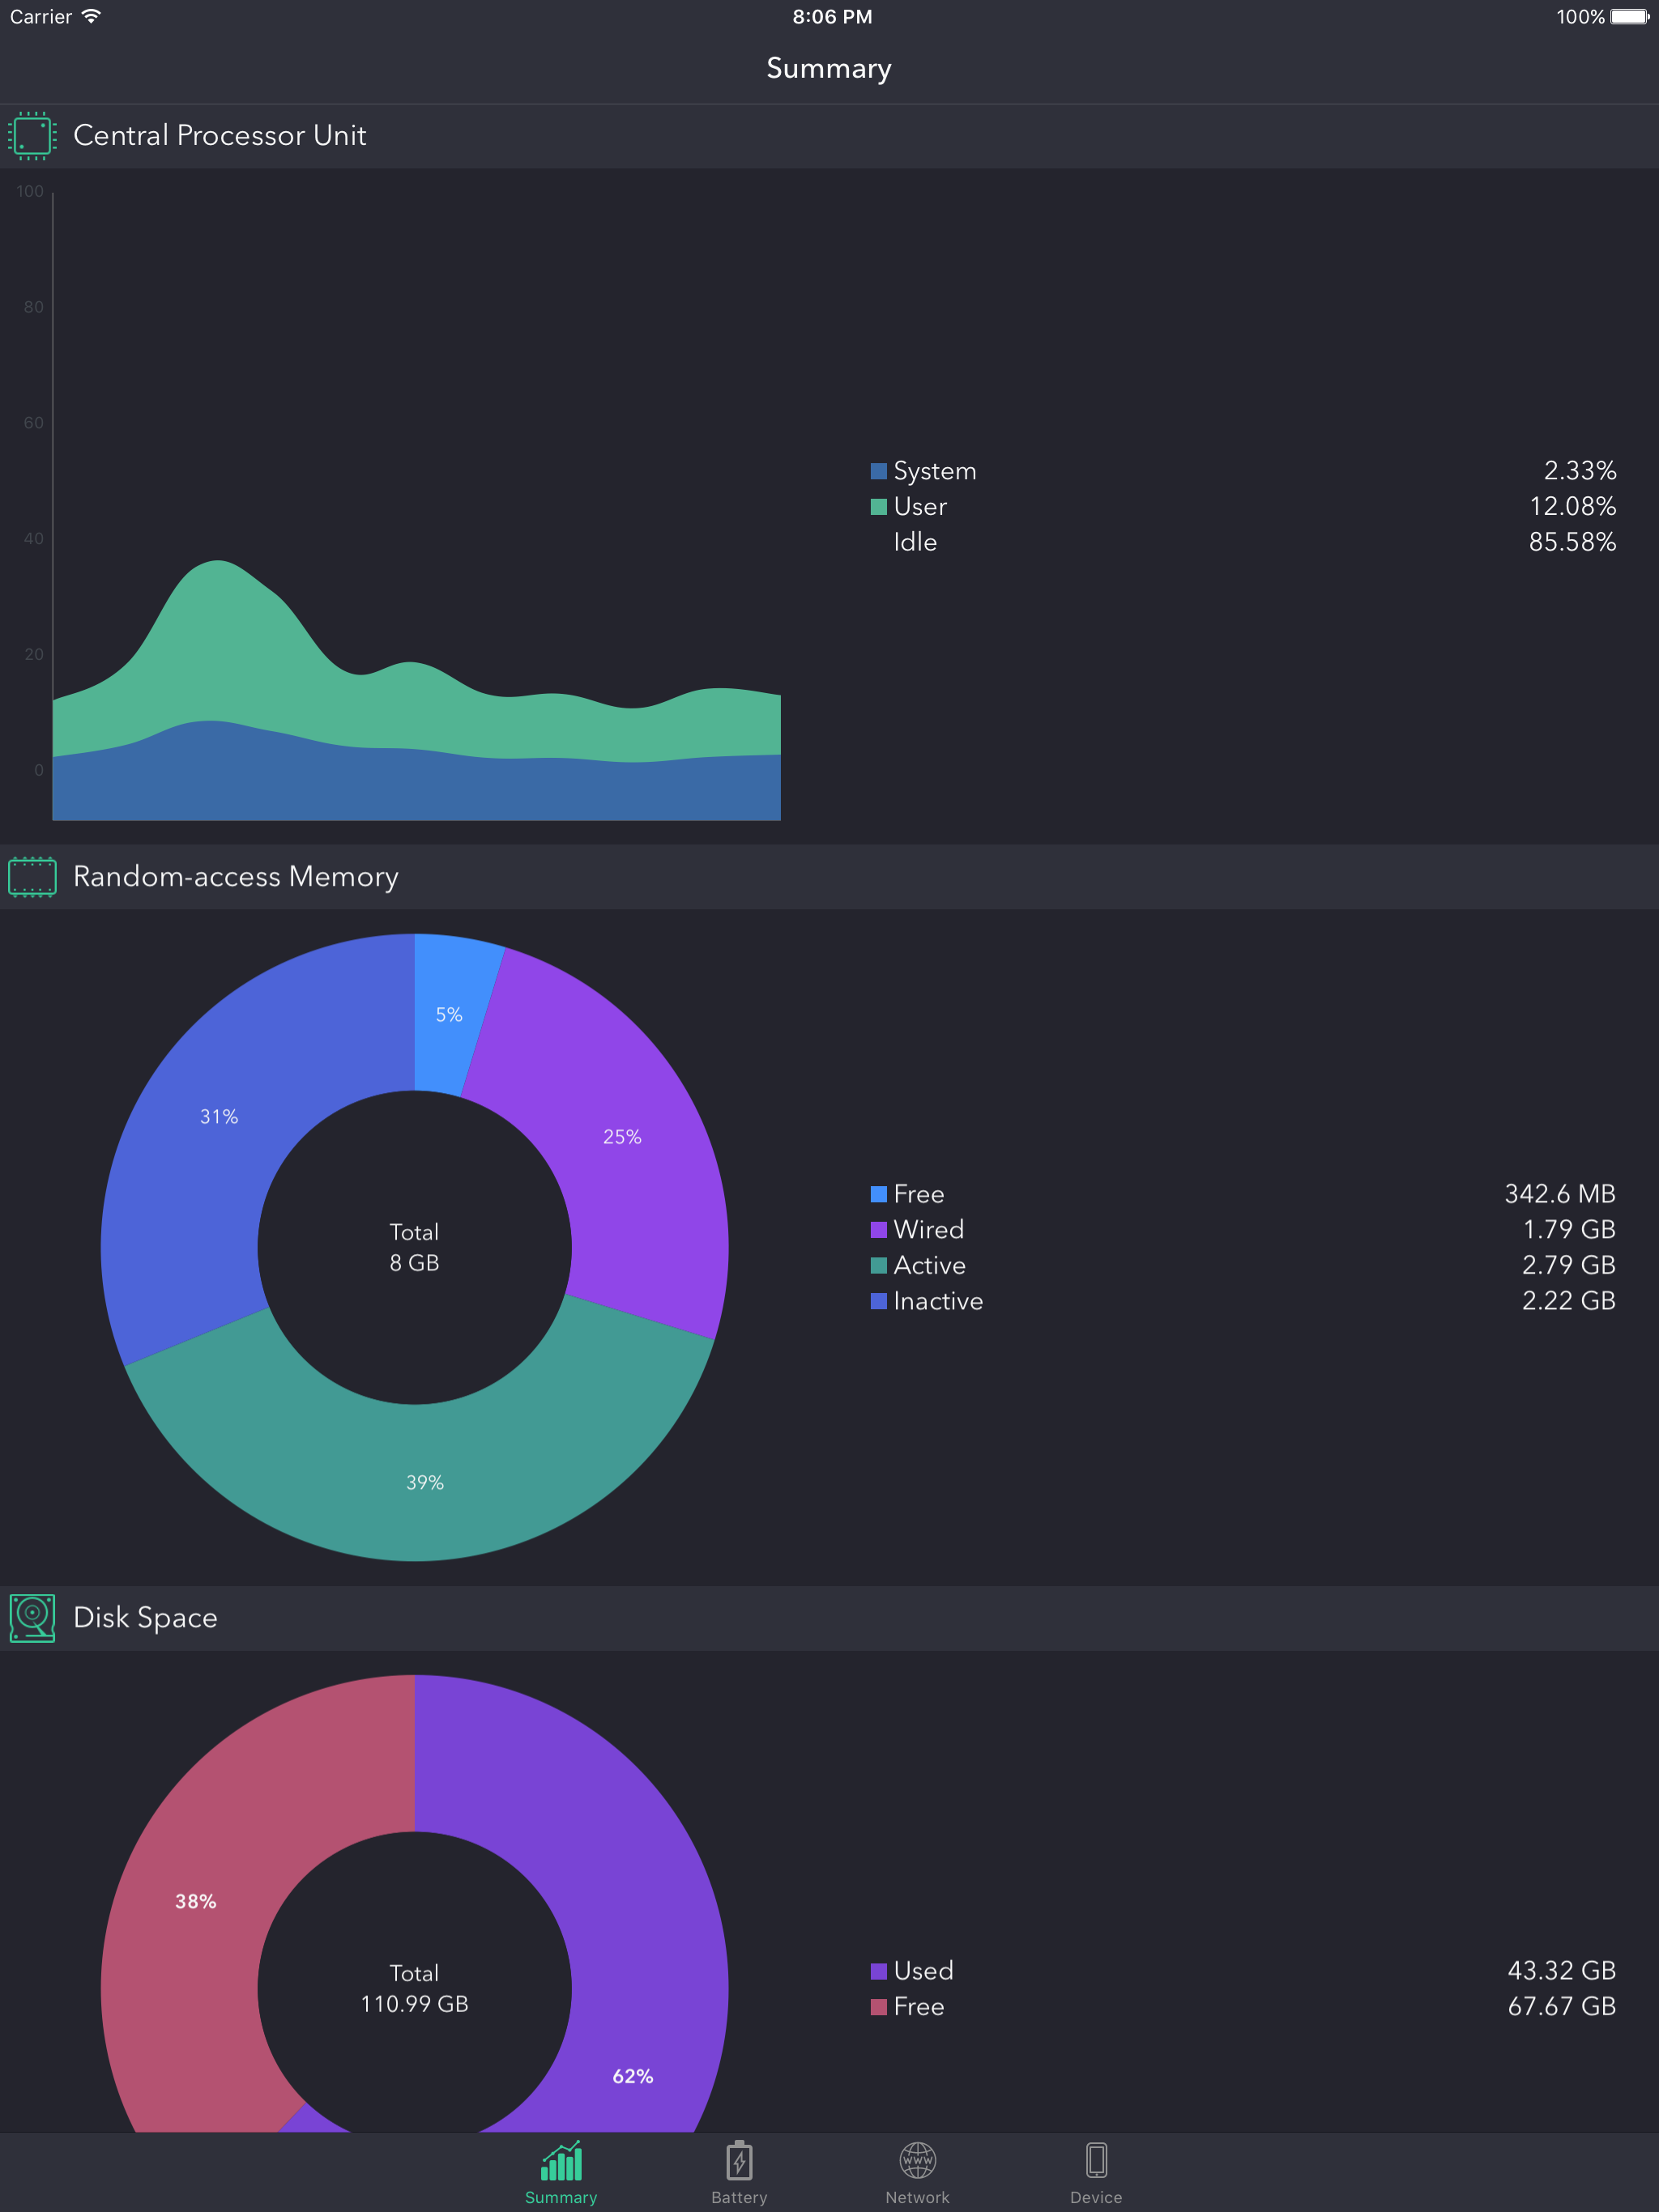
Task: Click the 2.79 GB active value
Action: pos(1569,1265)
